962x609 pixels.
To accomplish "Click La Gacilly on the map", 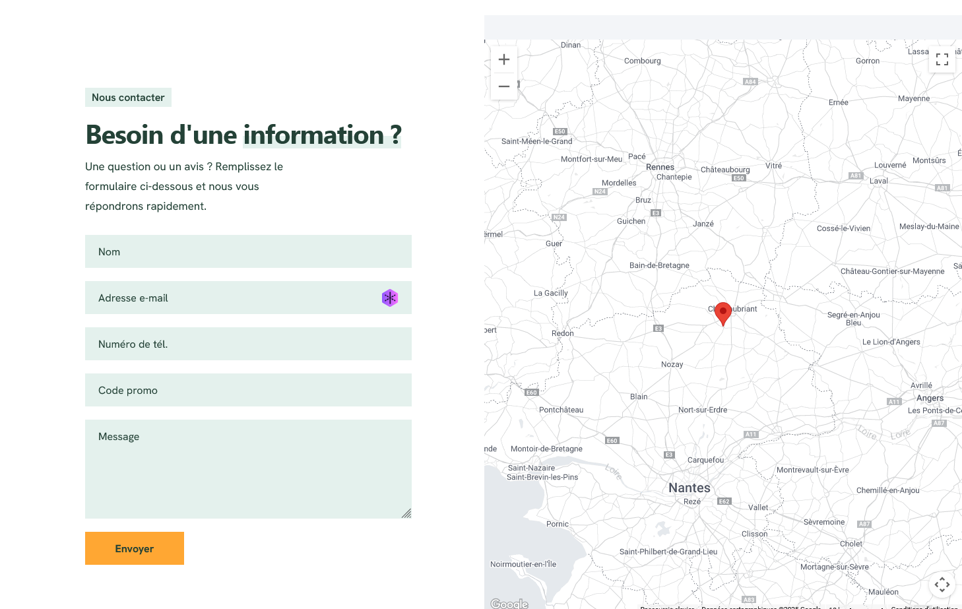I will coord(551,293).
